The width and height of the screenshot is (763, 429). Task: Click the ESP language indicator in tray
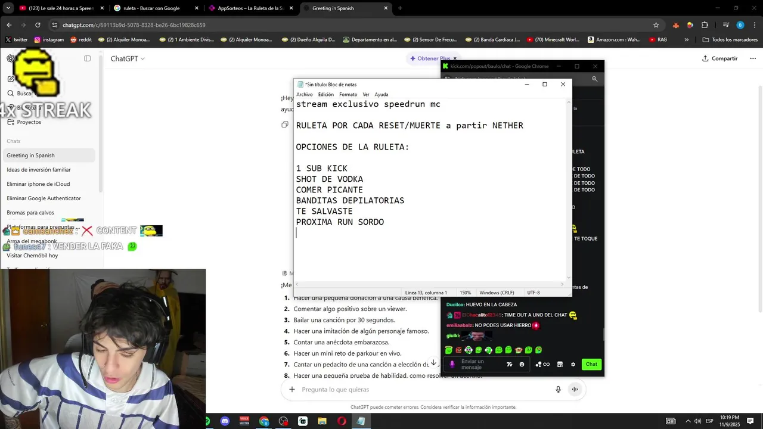(x=710, y=421)
